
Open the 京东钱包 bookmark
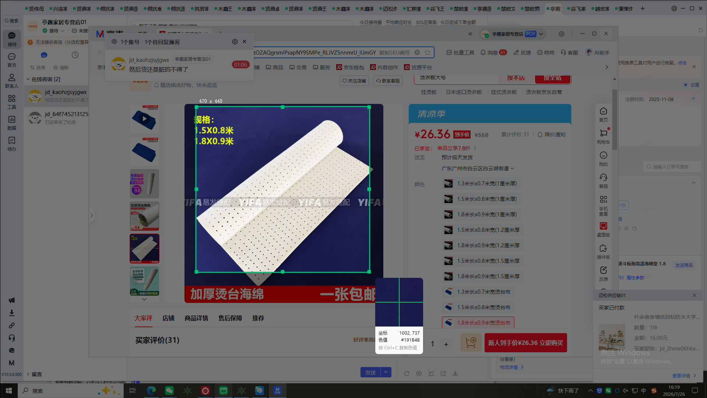coord(350,67)
